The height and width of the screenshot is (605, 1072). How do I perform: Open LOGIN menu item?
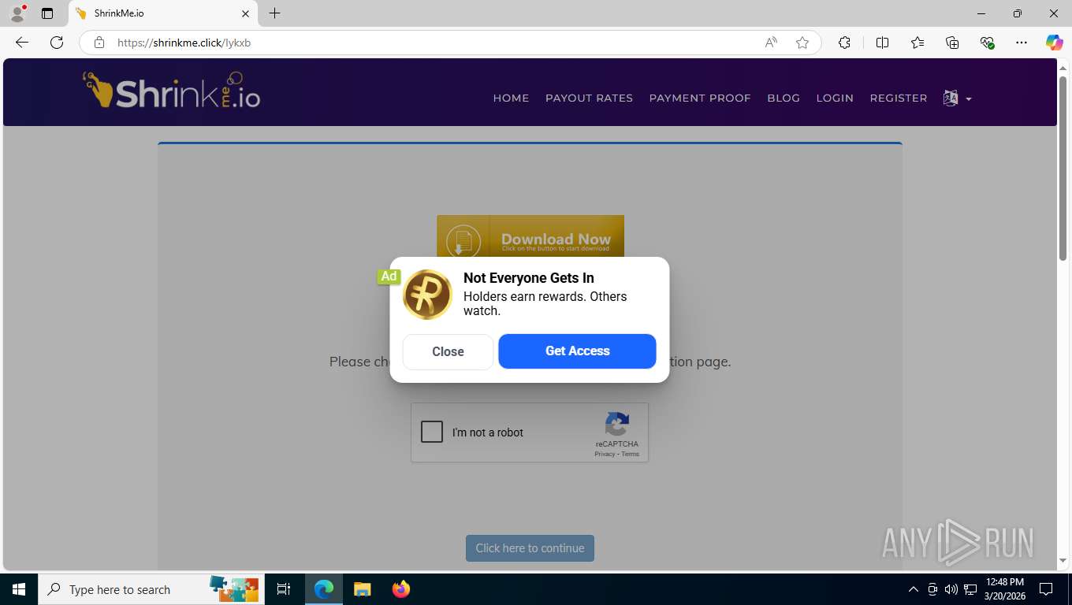click(835, 98)
